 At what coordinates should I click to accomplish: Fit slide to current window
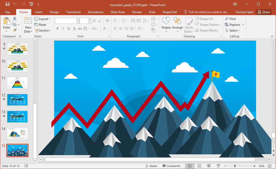(x=270, y=166)
